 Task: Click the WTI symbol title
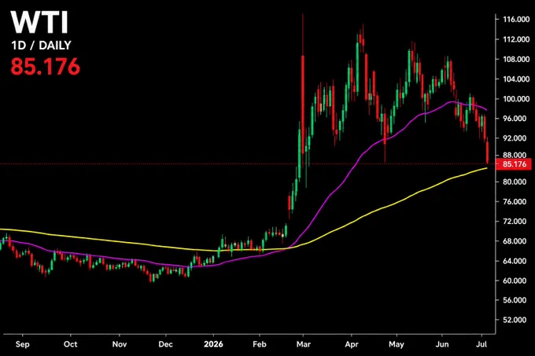coord(39,23)
